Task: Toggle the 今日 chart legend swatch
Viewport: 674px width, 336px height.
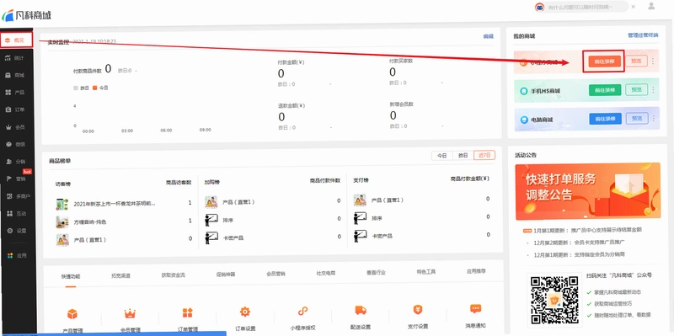Action: coord(95,88)
